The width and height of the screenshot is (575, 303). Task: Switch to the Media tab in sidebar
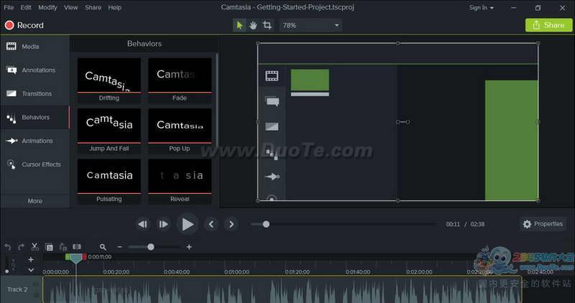pos(34,47)
